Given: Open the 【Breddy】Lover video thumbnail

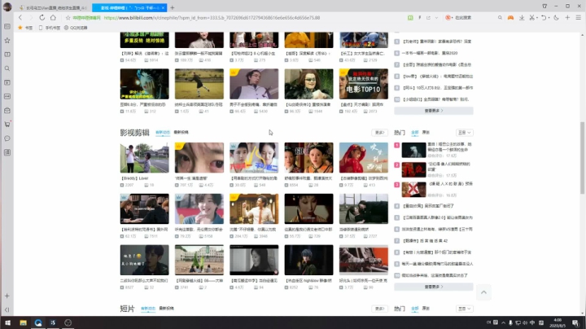Looking at the screenshot, I should pyautogui.click(x=144, y=158).
